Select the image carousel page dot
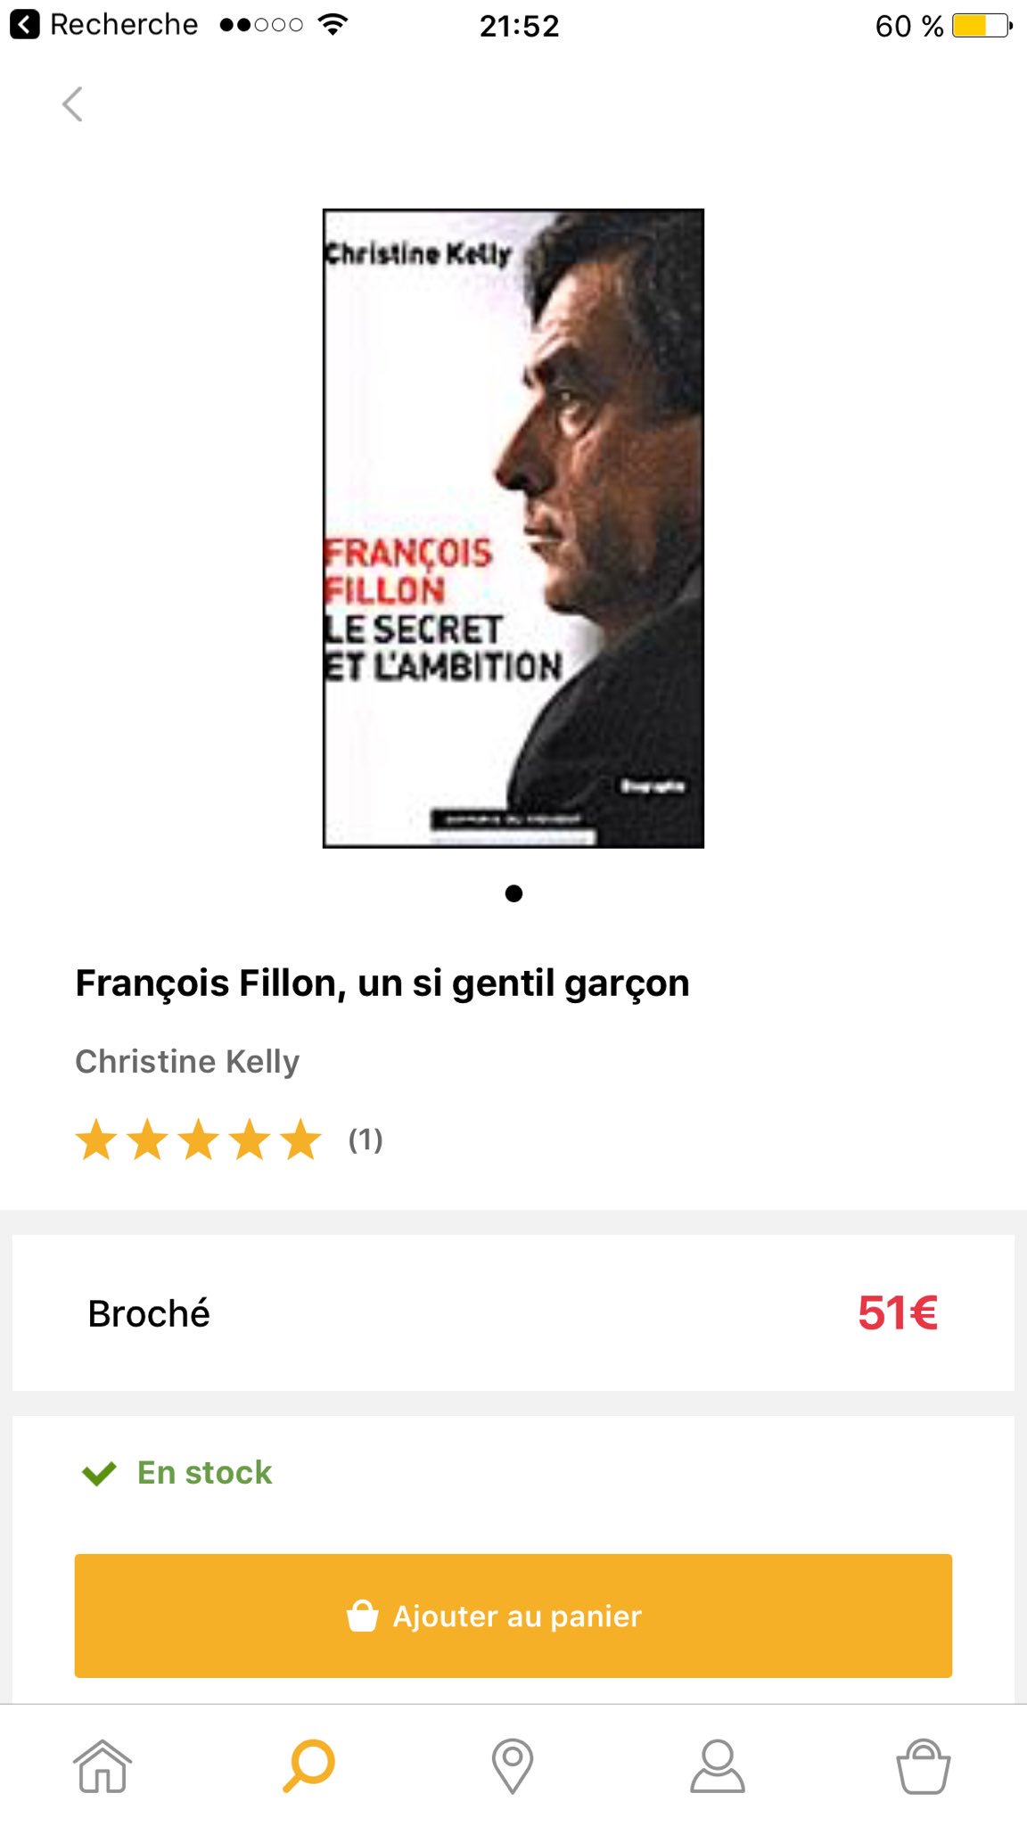 coord(513,893)
